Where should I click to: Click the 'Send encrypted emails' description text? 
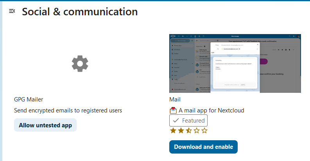tap(68, 110)
